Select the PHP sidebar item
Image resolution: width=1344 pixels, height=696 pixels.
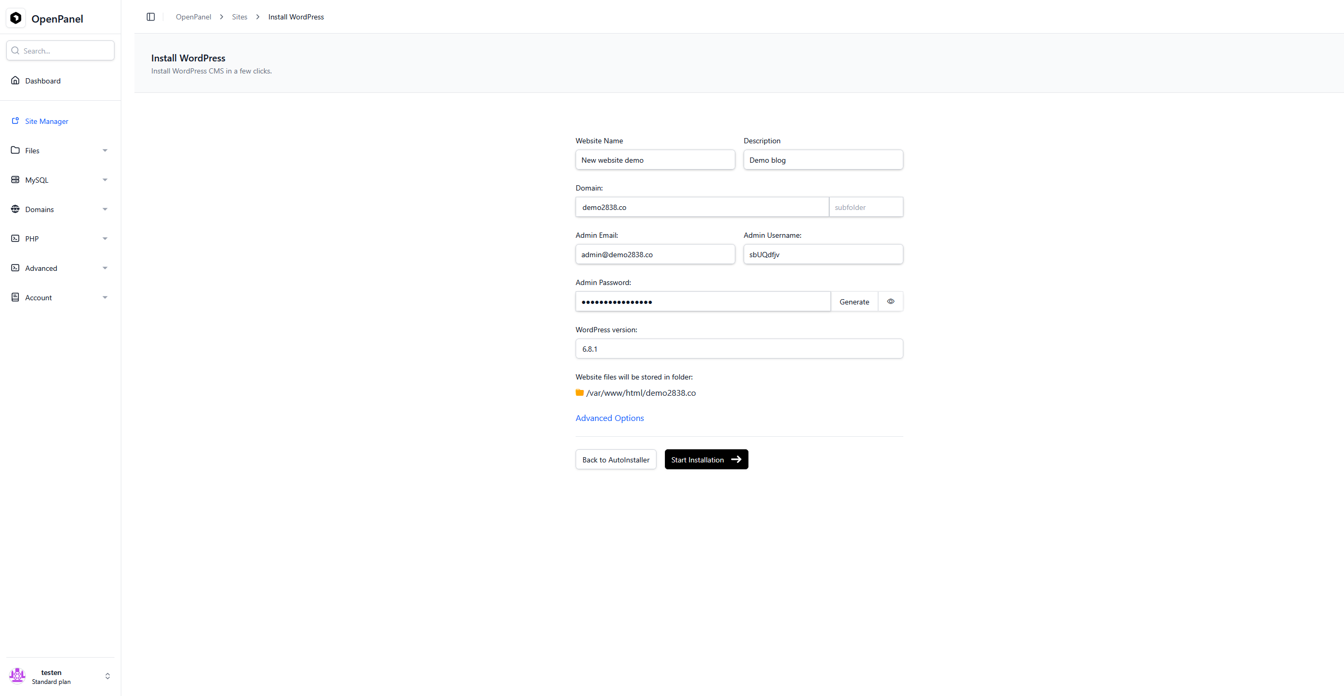[60, 239]
